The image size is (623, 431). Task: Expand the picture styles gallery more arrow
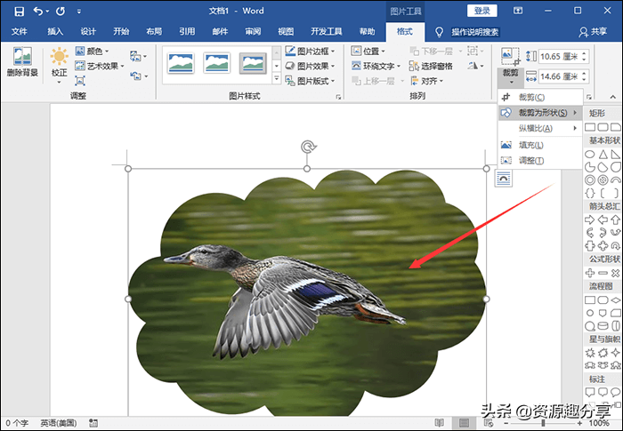point(276,80)
